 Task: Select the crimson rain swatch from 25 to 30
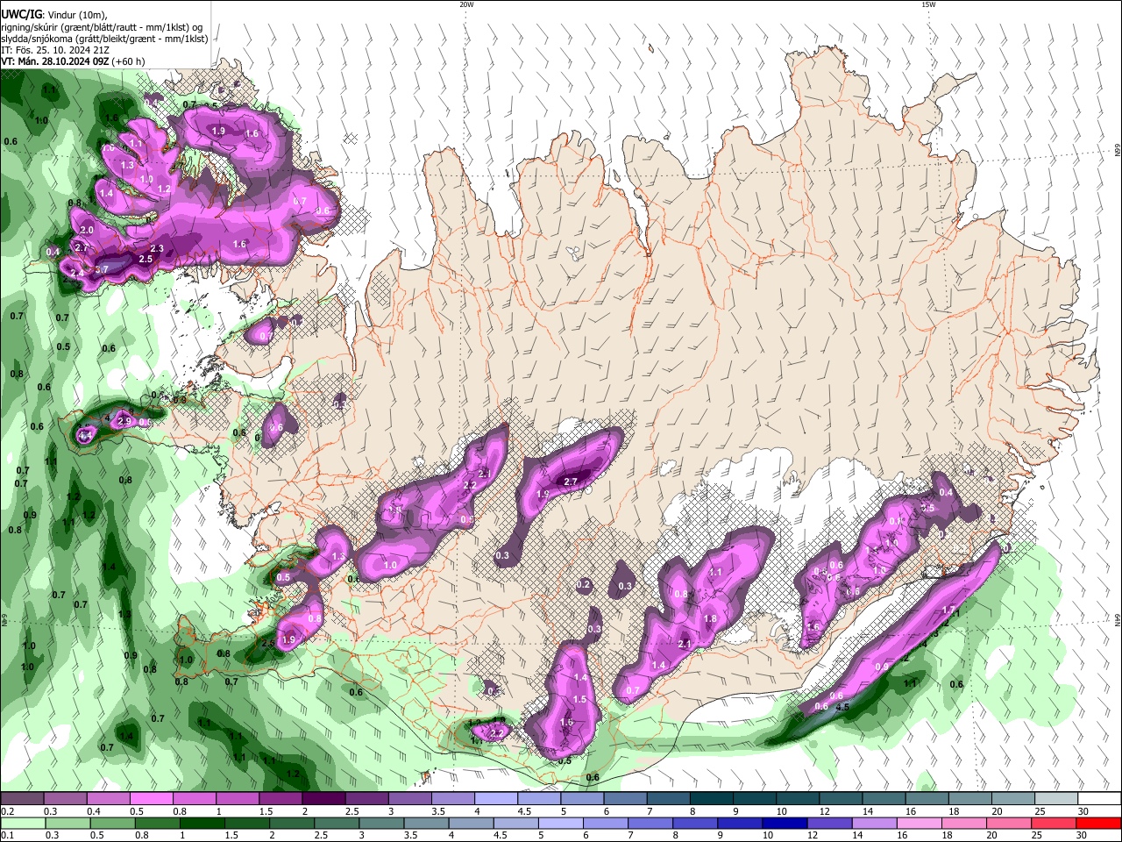coord(1055,823)
